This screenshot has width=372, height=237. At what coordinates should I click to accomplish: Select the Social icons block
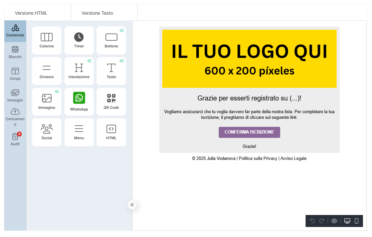click(47, 132)
